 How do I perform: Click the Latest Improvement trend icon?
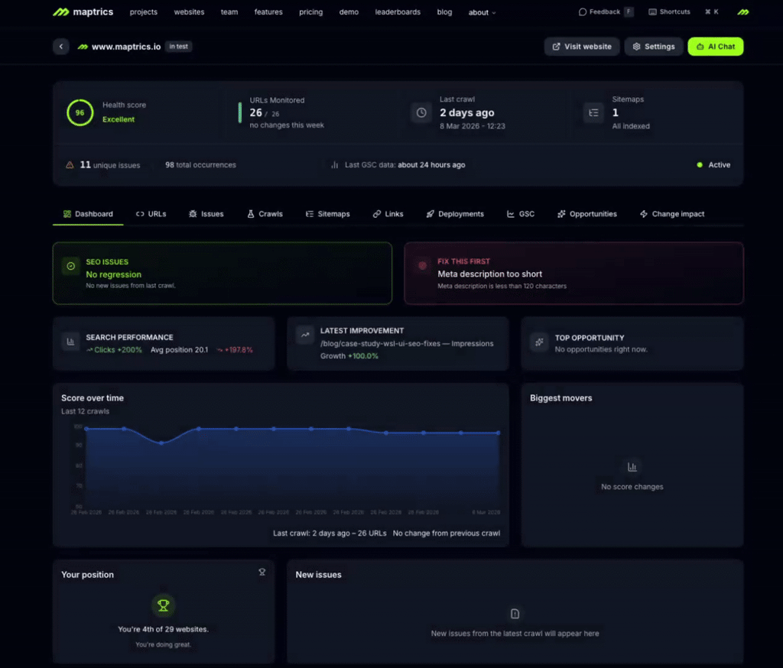tap(304, 335)
